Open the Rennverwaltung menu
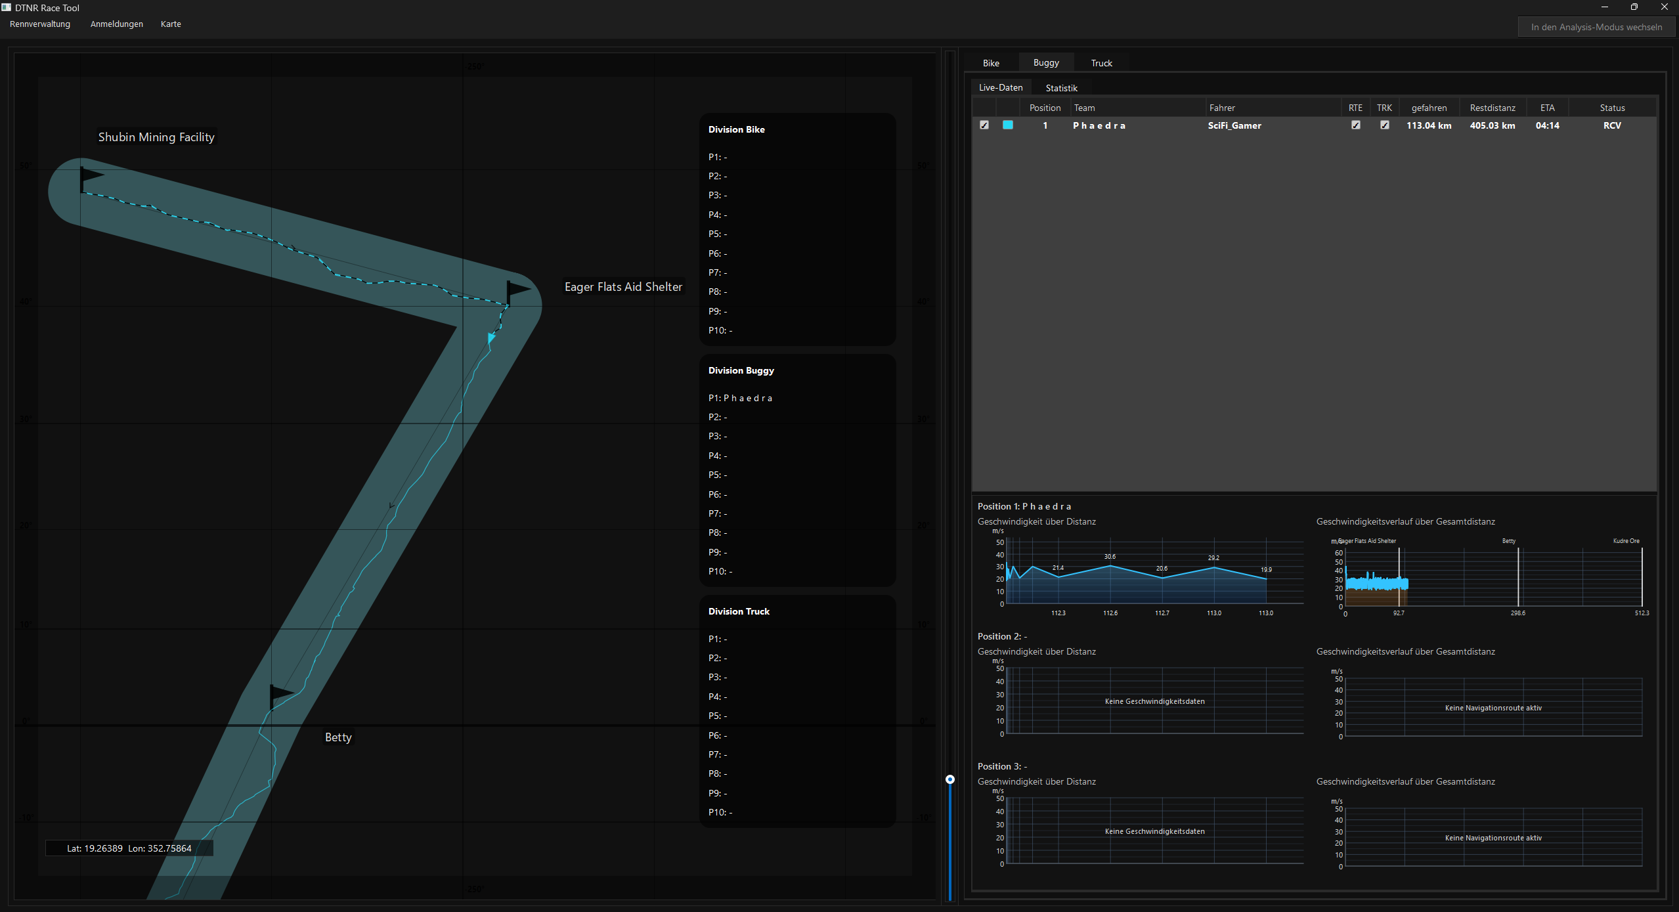This screenshot has width=1679, height=912. [39, 24]
